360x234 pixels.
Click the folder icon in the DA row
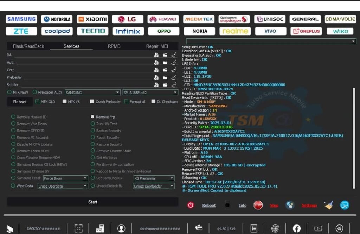(x=165, y=55)
